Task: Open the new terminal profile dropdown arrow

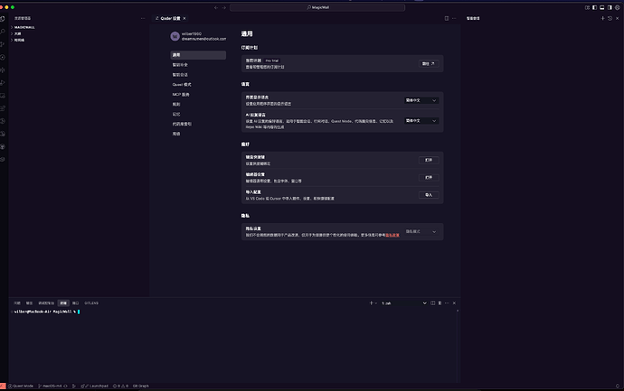Action: click(x=376, y=303)
